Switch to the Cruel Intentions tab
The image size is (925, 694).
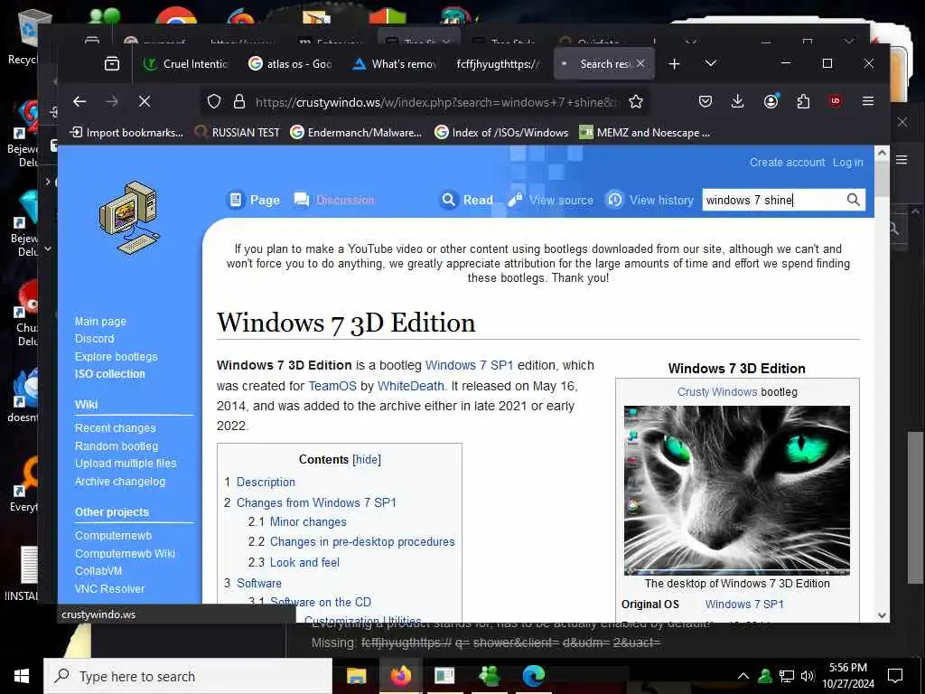coord(187,64)
